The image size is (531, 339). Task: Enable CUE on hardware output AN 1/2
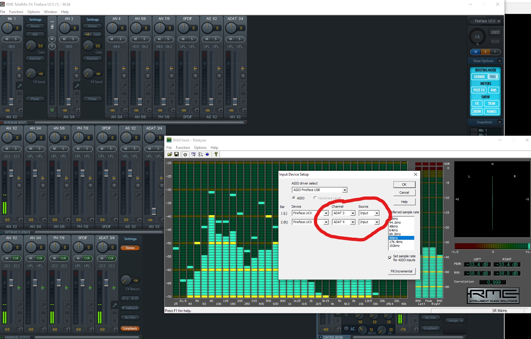(x=16, y=258)
